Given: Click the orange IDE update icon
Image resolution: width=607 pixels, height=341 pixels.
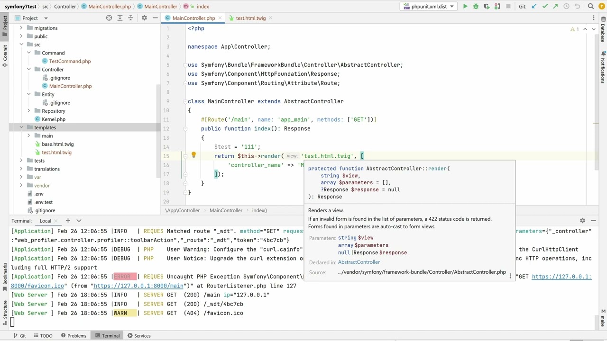Looking at the screenshot, I should pyautogui.click(x=601, y=7).
